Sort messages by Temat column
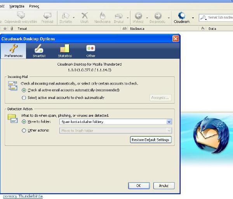 [22, 29]
